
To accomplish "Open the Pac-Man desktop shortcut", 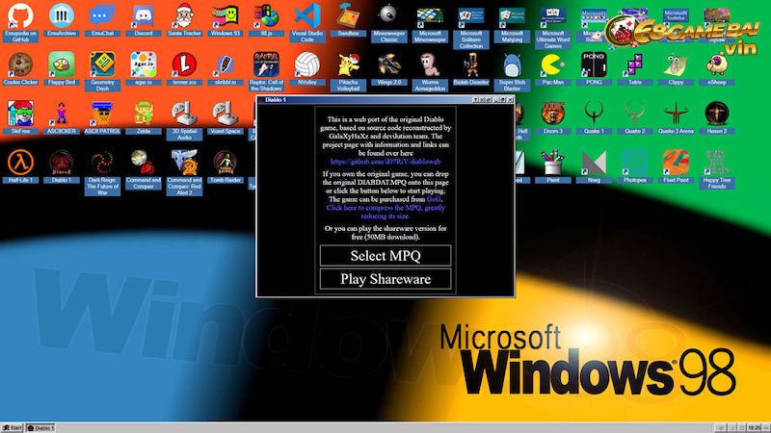I will tap(553, 64).
